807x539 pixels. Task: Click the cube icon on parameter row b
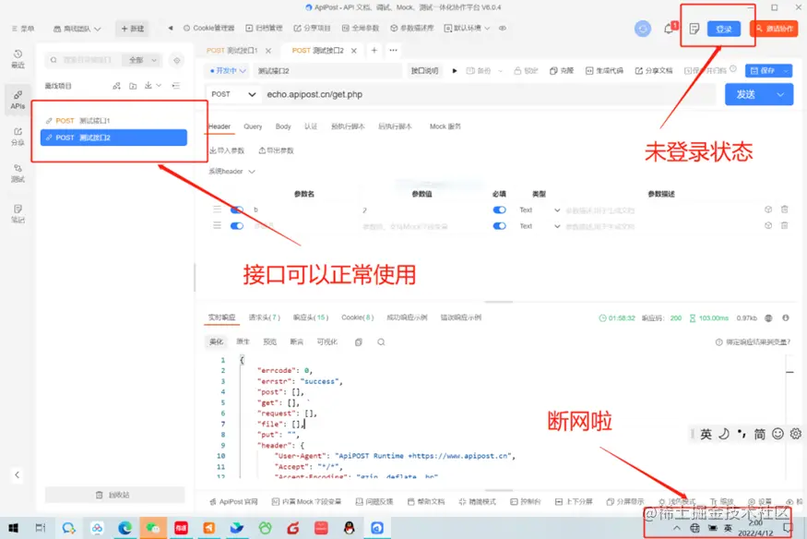click(768, 210)
